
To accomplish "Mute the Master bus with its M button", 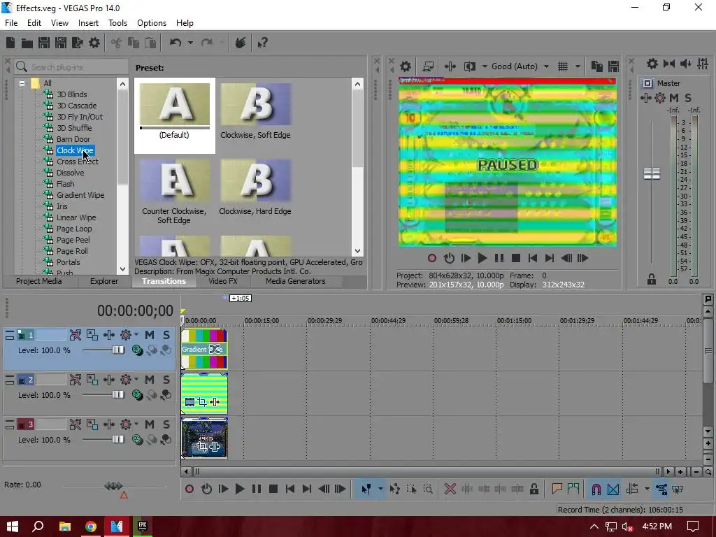I will click(x=674, y=98).
